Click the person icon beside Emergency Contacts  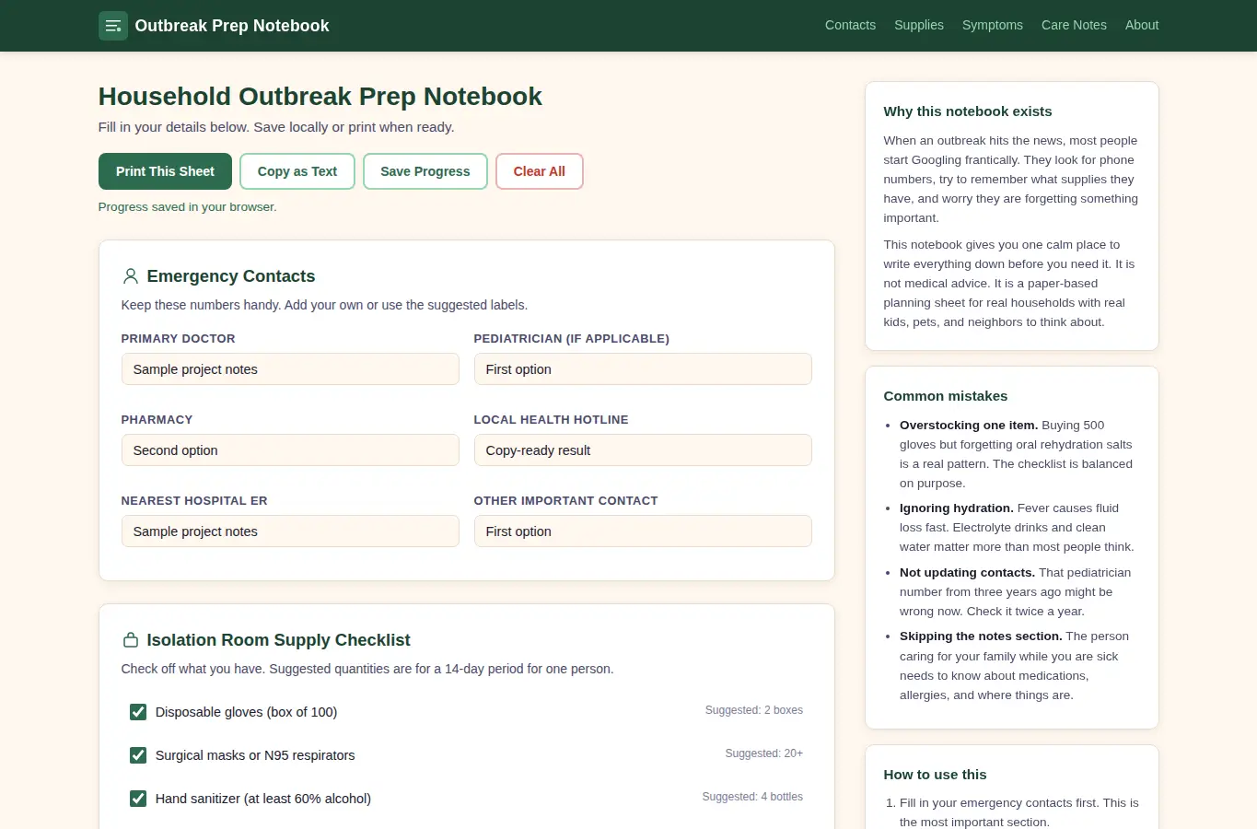tap(131, 276)
